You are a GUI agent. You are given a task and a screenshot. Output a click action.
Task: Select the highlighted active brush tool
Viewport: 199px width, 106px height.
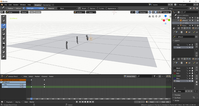coord(3,26)
